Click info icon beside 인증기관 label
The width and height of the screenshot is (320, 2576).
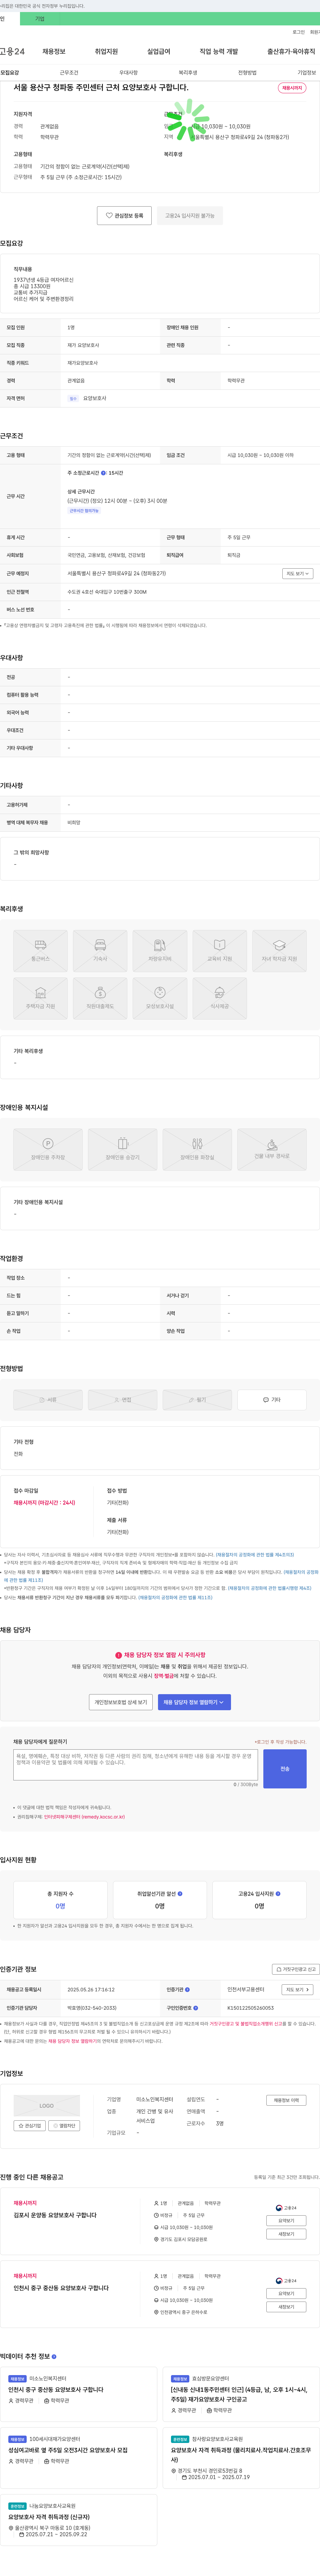pos(187,1990)
